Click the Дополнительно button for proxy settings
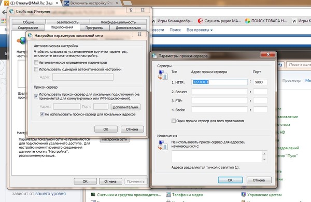 click(125, 107)
